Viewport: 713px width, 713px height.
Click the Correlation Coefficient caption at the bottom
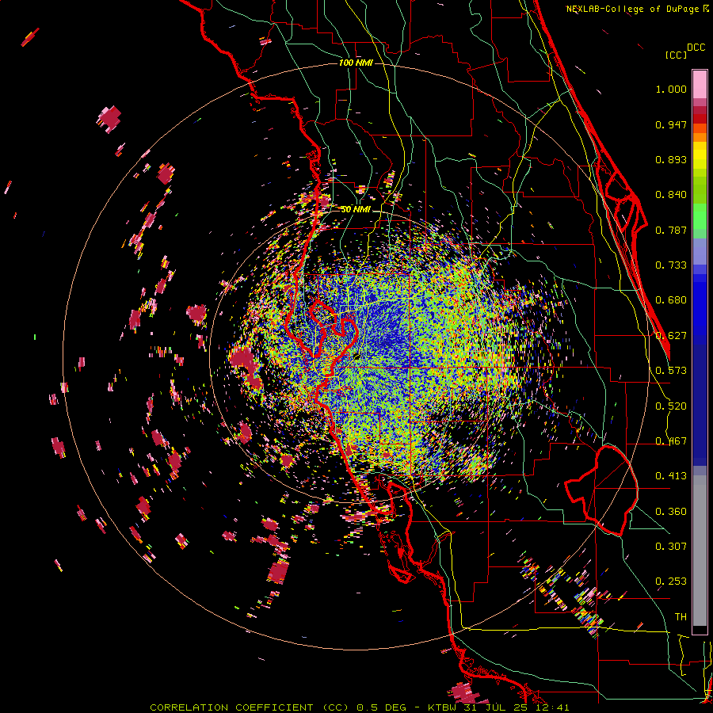coord(359,707)
